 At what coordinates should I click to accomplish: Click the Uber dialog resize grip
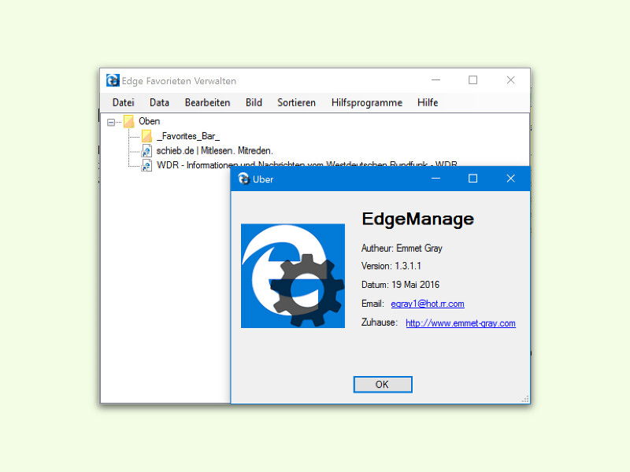click(525, 399)
